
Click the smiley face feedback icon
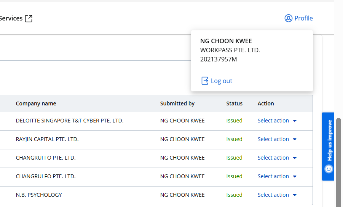pyautogui.click(x=329, y=169)
